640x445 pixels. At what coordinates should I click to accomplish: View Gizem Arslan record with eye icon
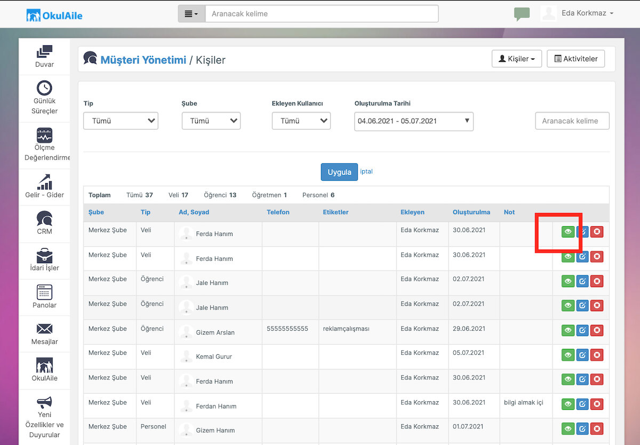pyautogui.click(x=568, y=330)
